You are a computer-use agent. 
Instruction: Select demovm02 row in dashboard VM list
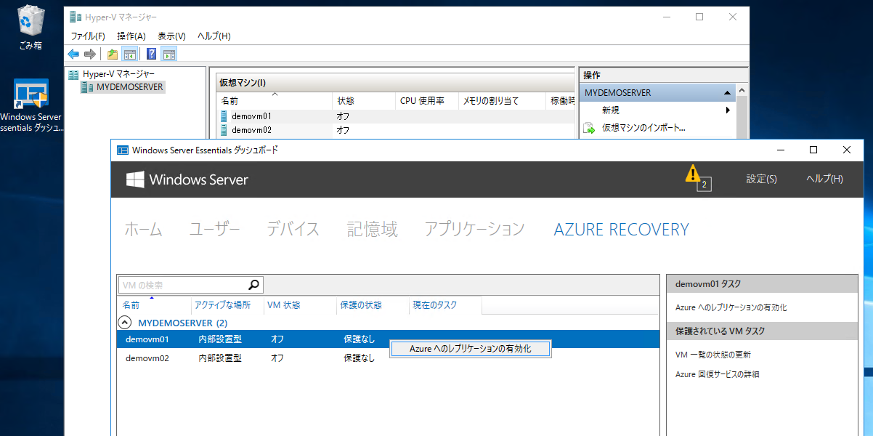point(389,358)
